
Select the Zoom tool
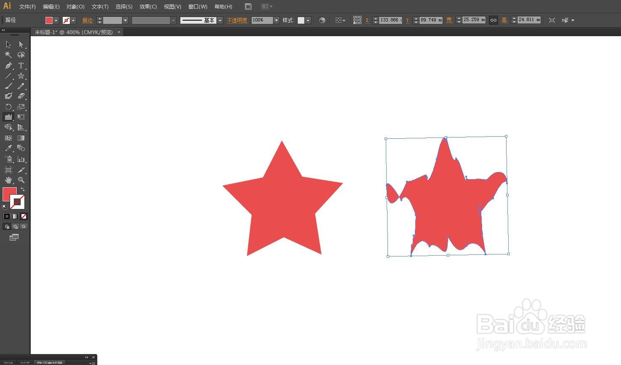tap(21, 180)
